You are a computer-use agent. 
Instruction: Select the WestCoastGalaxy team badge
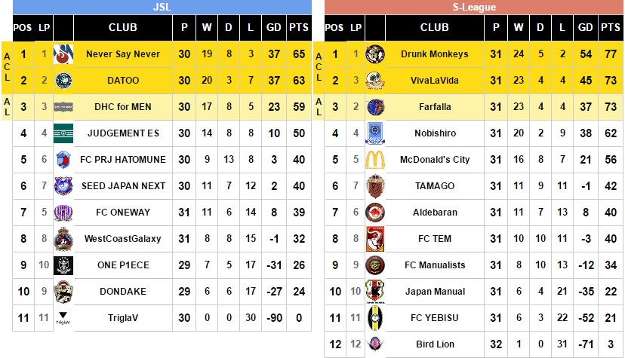coord(63,239)
